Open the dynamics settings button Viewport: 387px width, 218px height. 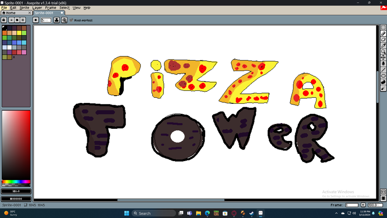pyautogui.click(x=64, y=20)
